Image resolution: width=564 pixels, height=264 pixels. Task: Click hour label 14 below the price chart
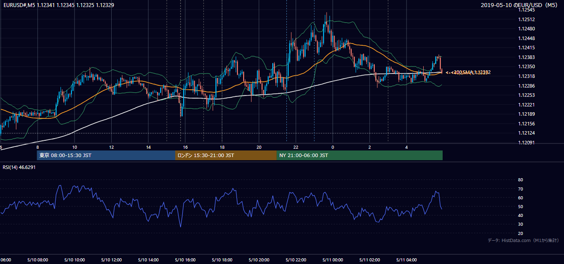(x=148, y=147)
